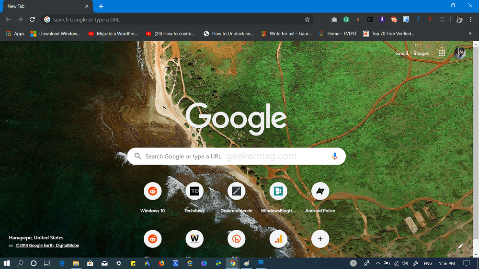Open the Android Police shortcut tile
Image resolution: width=479 pixels, height=269 pixels.
(320, 197)
